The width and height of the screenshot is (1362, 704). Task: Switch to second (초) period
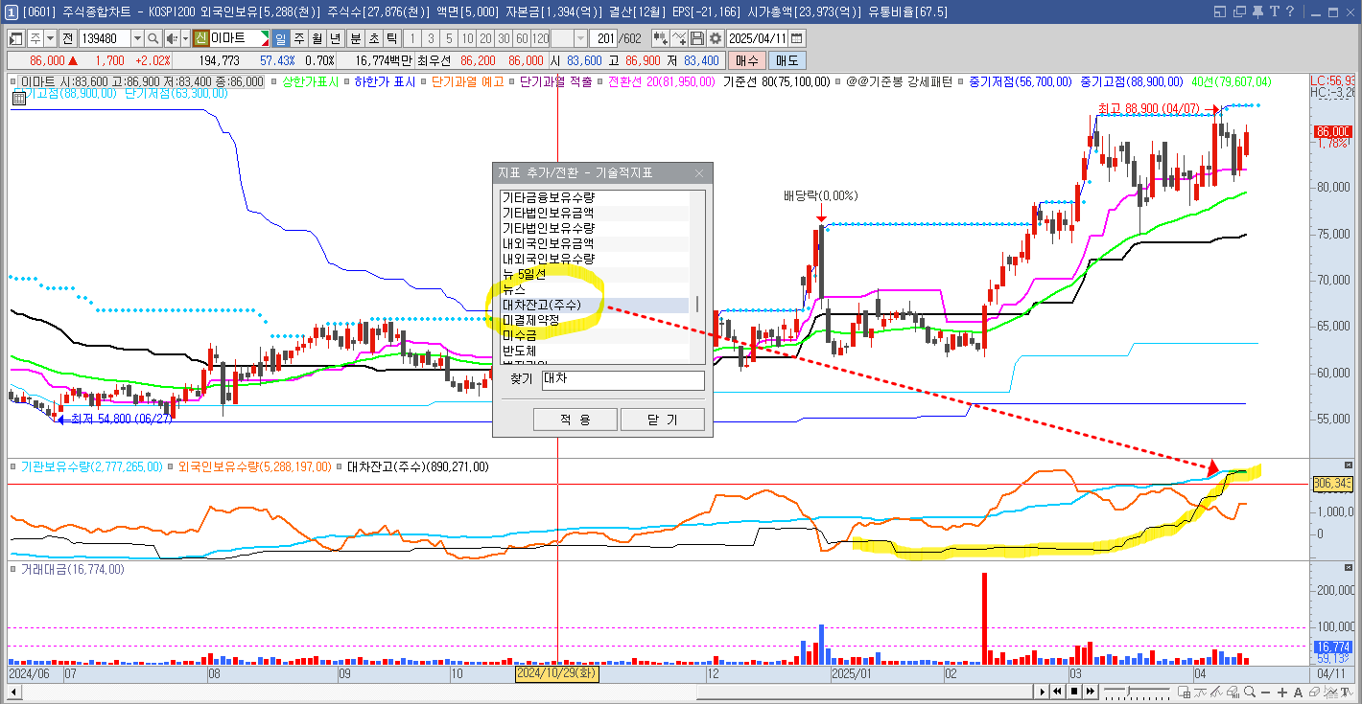point(374,38)
